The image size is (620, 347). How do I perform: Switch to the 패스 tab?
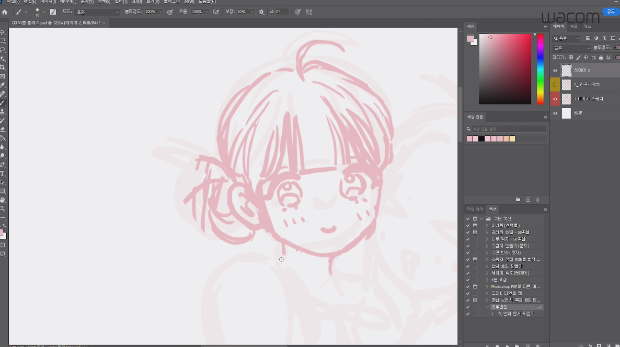(588, 27)
